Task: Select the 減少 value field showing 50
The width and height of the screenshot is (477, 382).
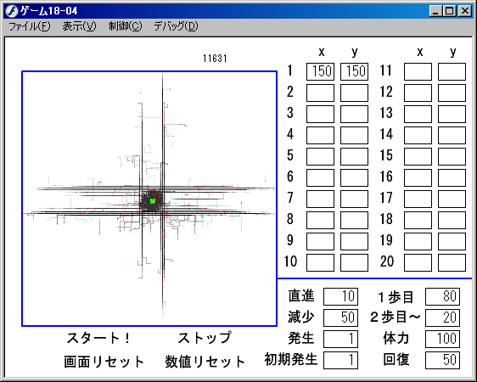Action: point(340,317)
